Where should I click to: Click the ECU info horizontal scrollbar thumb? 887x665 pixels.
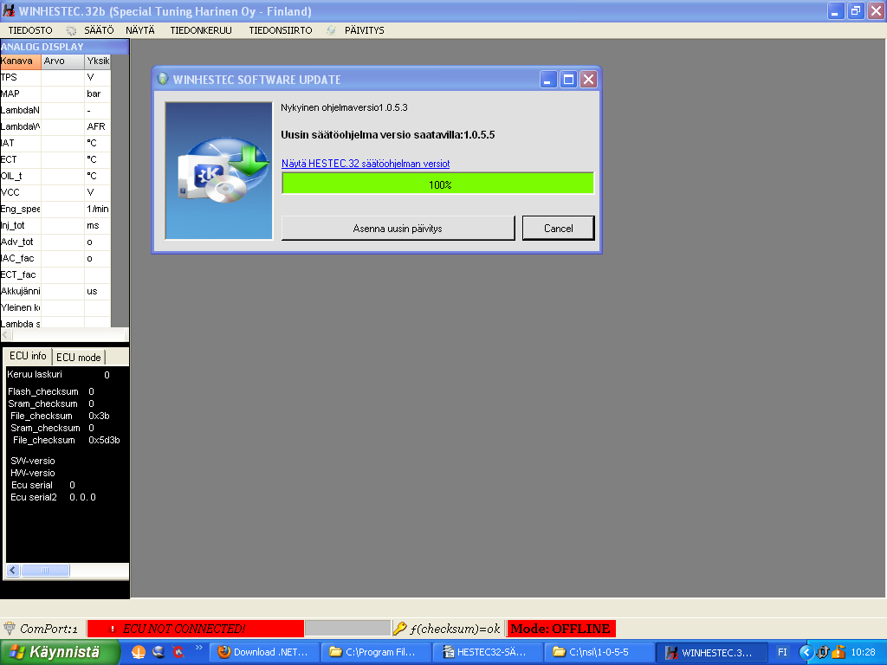[x=45, y=570]
